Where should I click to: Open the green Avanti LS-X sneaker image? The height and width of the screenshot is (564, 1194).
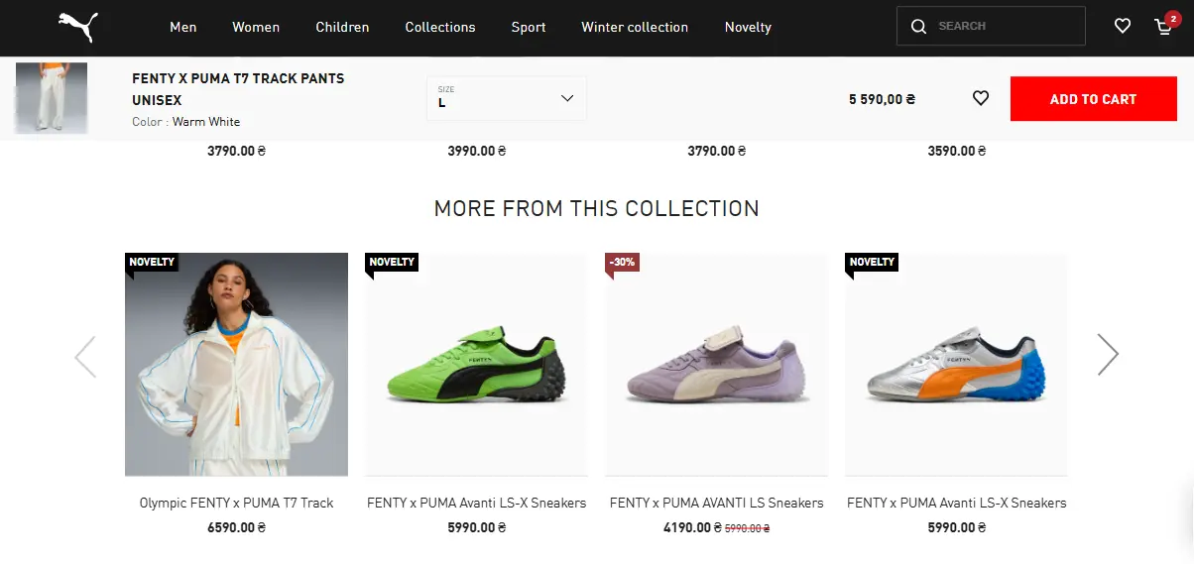(476, 365)
